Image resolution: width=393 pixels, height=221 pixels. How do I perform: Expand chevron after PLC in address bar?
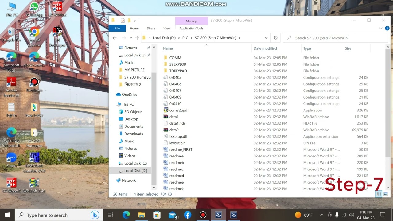click(x=192, y=38)
